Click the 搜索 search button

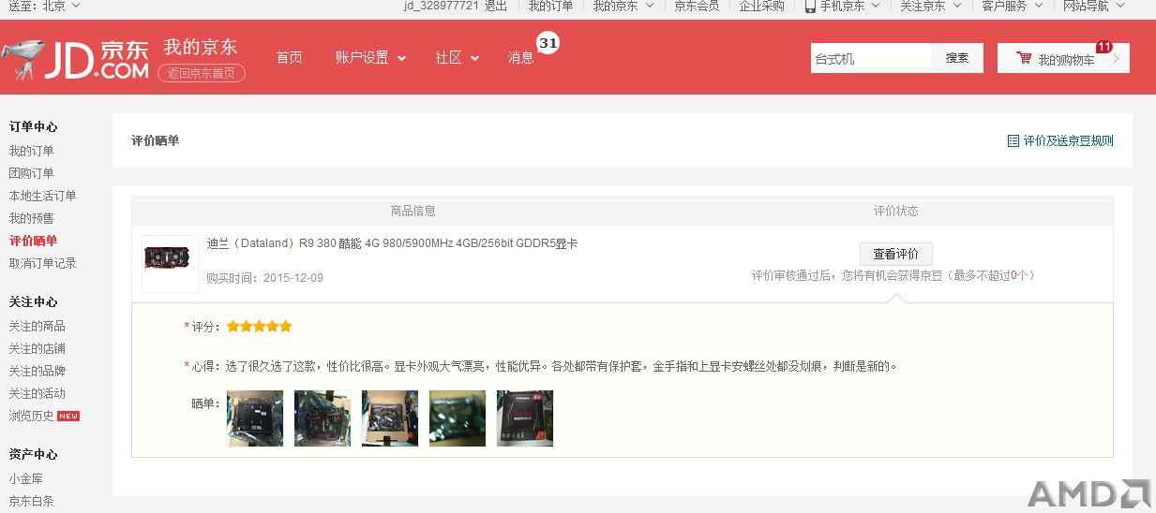coord(957,58)
